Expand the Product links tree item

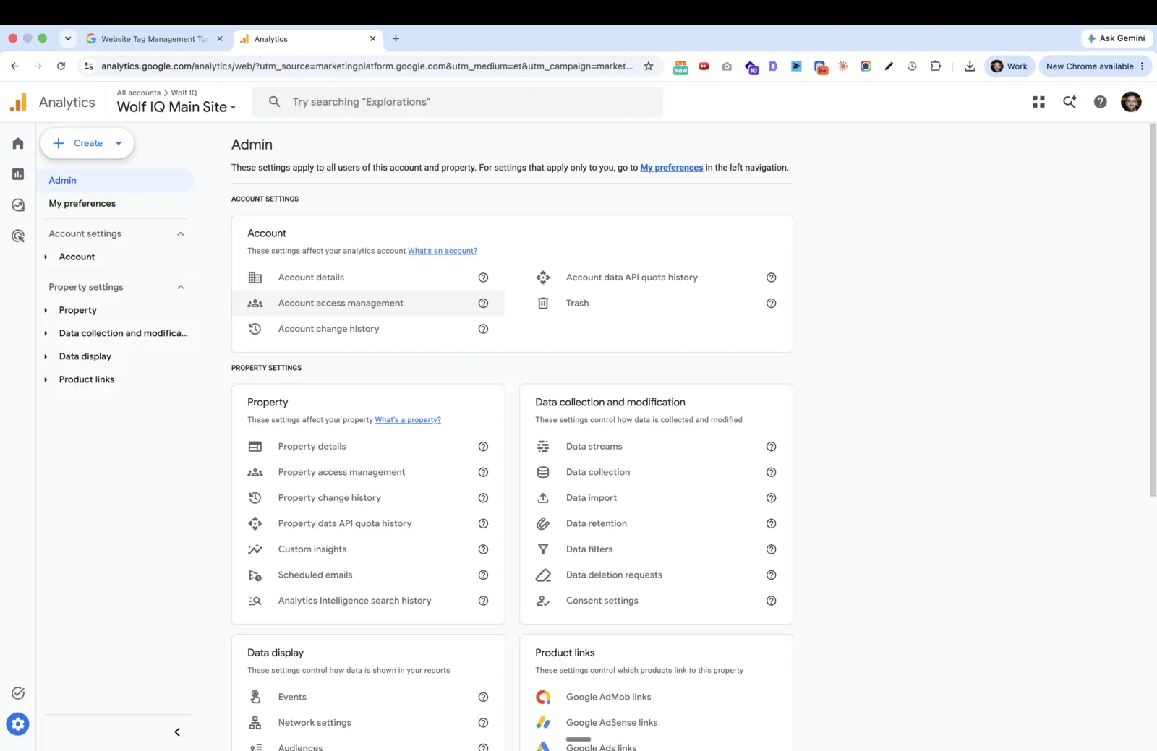click(46, 379)
